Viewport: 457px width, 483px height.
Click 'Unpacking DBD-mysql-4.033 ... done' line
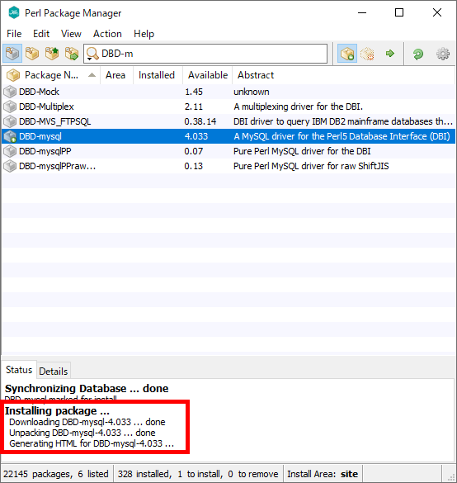[x=82, y=433]
